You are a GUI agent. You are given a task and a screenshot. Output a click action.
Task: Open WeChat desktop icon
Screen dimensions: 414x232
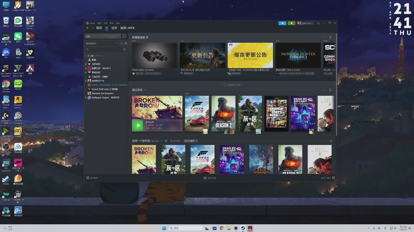click(x=18, y=38)
